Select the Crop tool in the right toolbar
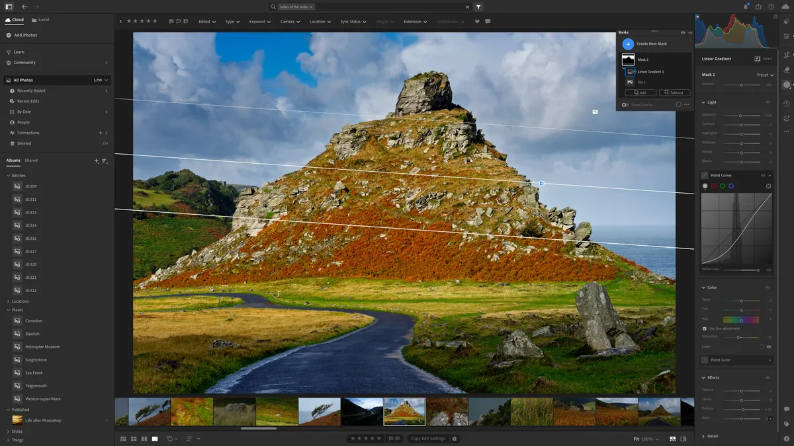 click(787, 56)
